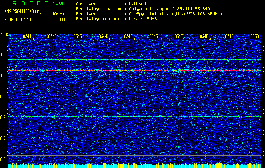265x168 pixels.
Task: Click the 0342 time marker
Action: (x=52, y=37)
